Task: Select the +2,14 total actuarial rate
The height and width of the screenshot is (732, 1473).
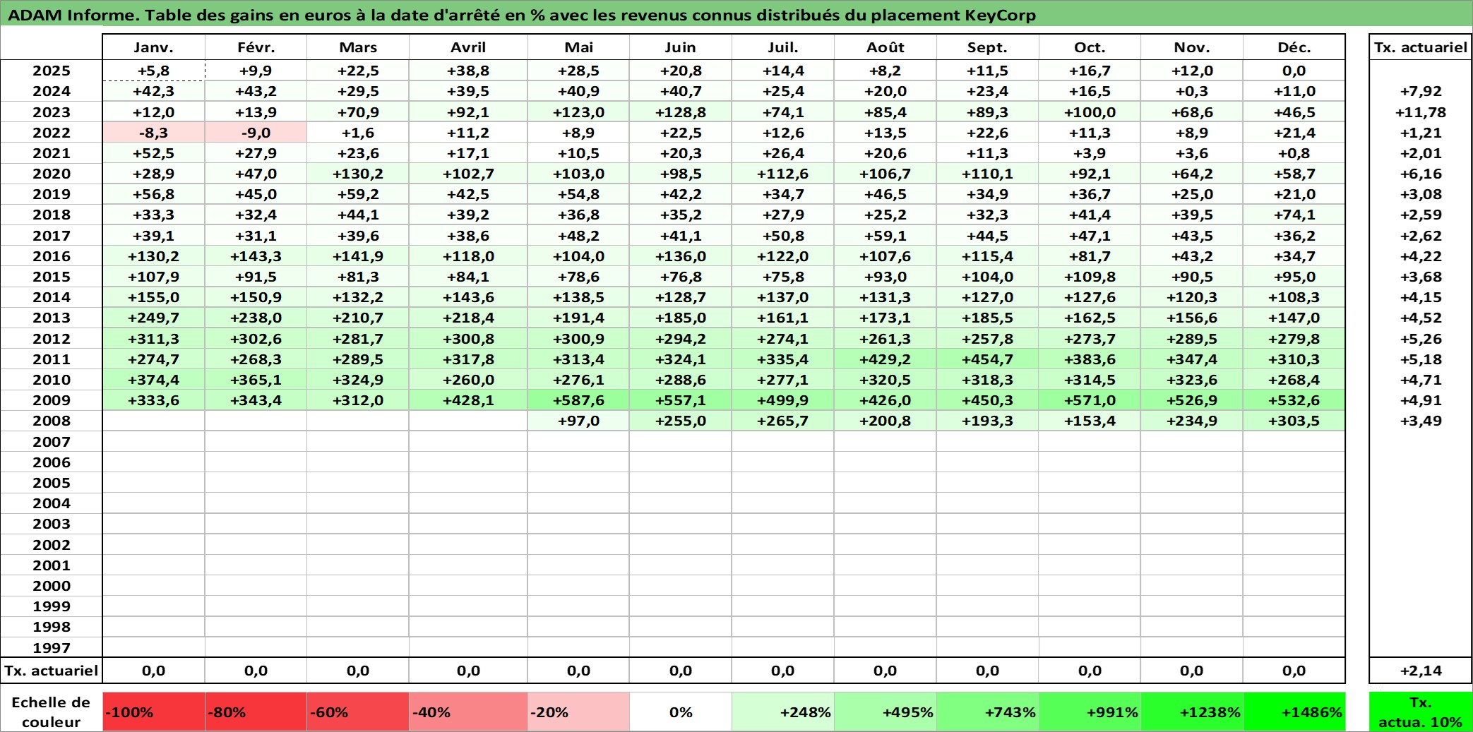Action: 1421,671
